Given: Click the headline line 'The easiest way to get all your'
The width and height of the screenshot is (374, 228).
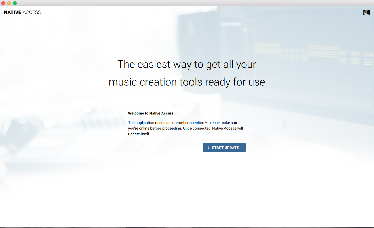Looking at the screenshot, I should click(x=187, y=64).
